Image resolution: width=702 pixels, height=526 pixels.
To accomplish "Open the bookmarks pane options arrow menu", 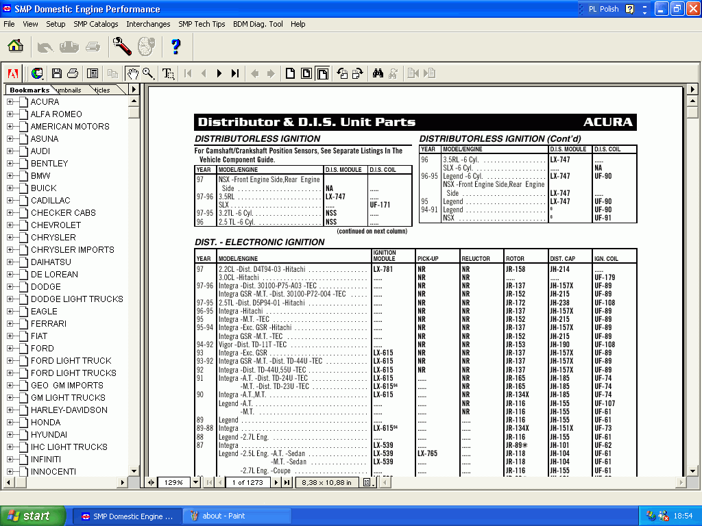I will [134, 90].
